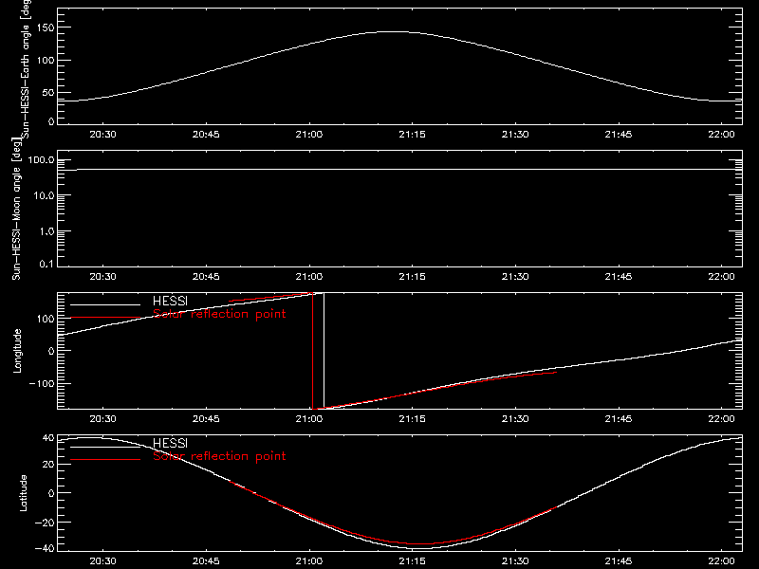This screenshot has height=569, width=759.
Task: Click the 'Latitude' axis label
Action: click(x=23, y=493)
